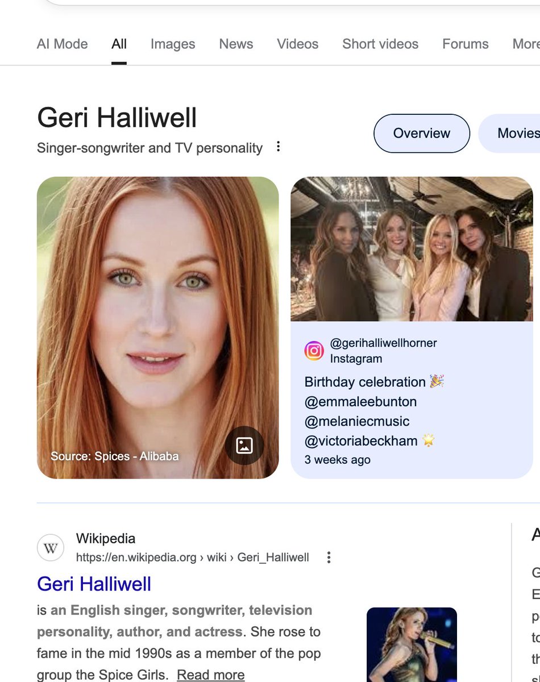Screen dimensions: 540x682
Task: Click the Read more link
Action: [211, 675]
